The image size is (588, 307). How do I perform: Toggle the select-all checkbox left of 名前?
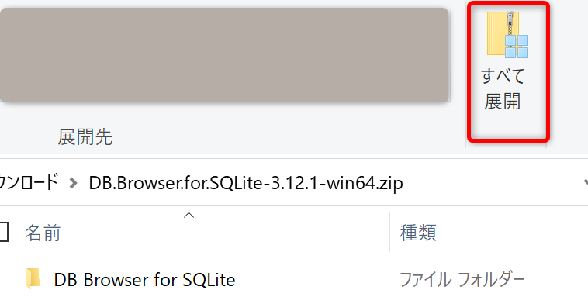(3, 232)
